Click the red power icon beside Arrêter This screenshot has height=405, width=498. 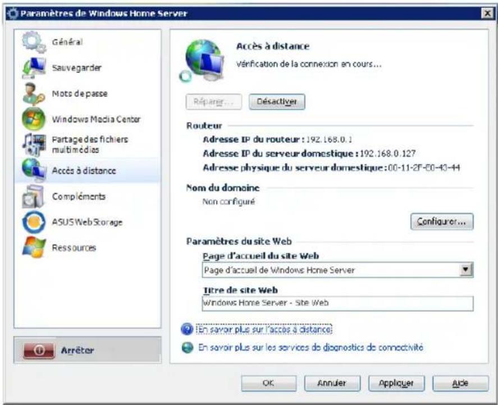point(39,350)
